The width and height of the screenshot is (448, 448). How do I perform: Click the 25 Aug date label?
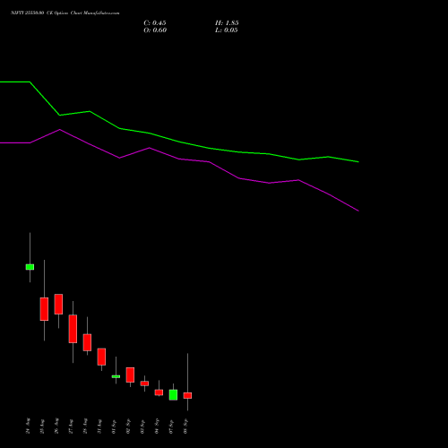tap(42, 426)
